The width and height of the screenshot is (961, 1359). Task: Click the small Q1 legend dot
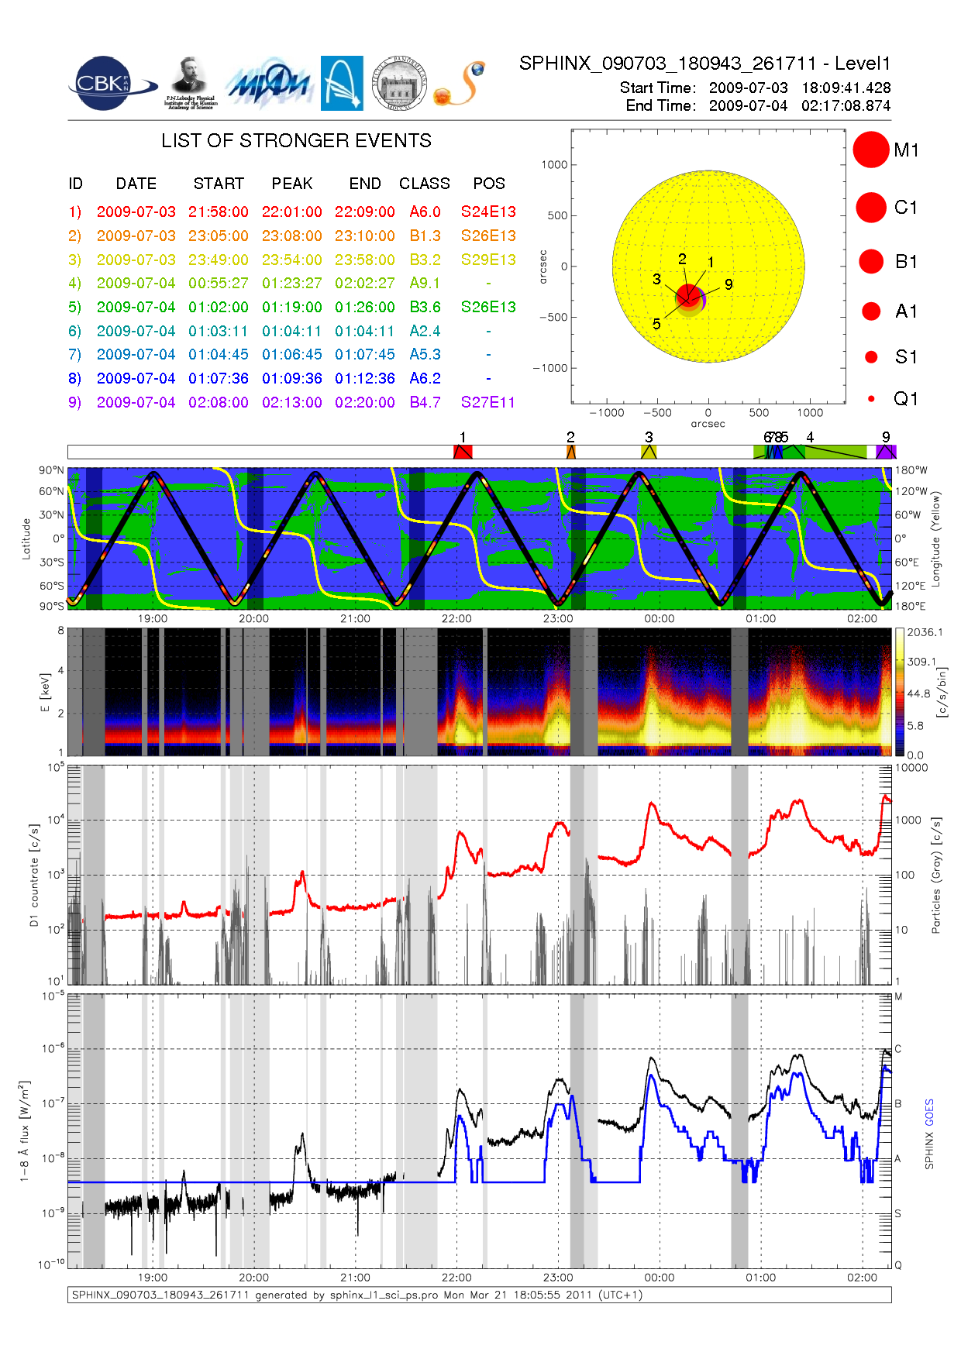871,399
